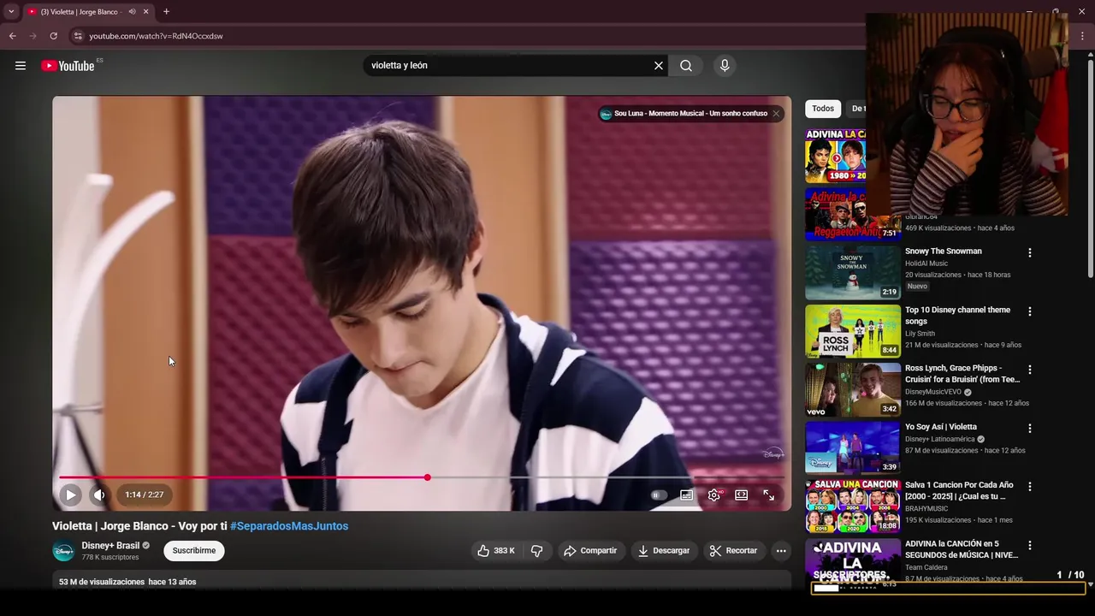This screenshot has height=616, width=1095.
Task: Open 'Cruisin' for a Bruisin'' video thumbnail
Action: click(853, 389)
